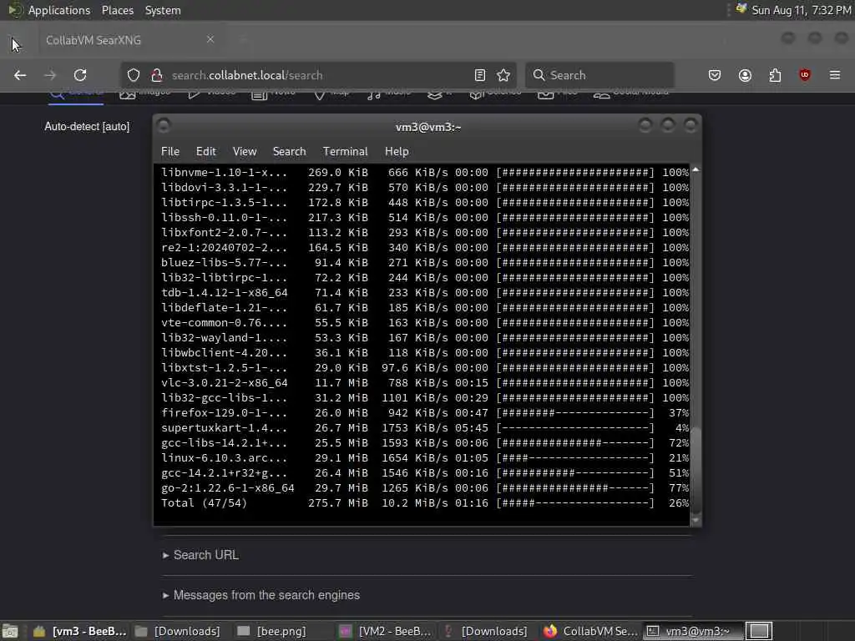Screen dimensions: 855x641
Task: Click the linux-6.10.3.arc download row
Action: (425, 458)
